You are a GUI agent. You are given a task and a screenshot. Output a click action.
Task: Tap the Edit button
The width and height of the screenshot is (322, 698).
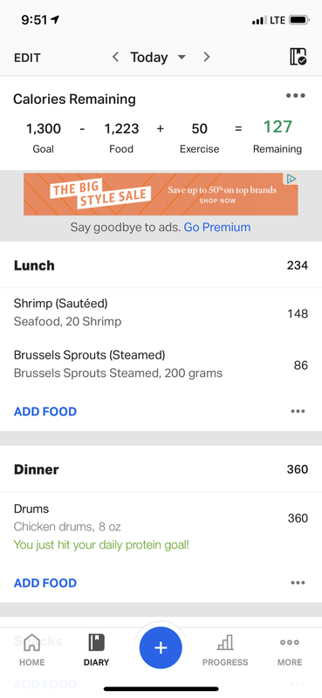pos(27,58)
